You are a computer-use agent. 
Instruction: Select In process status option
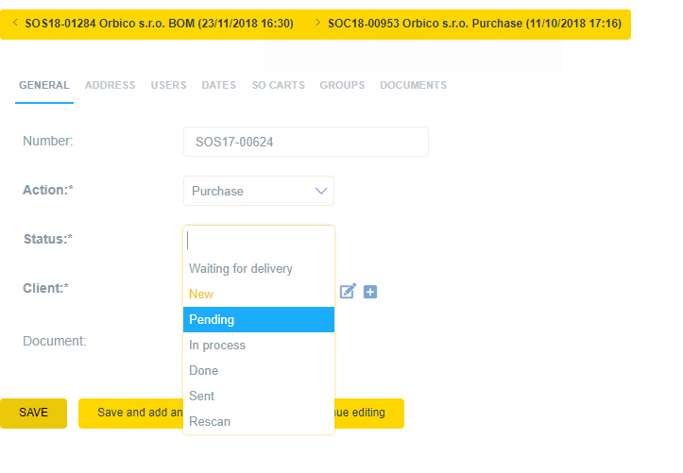tap(217, 346)
